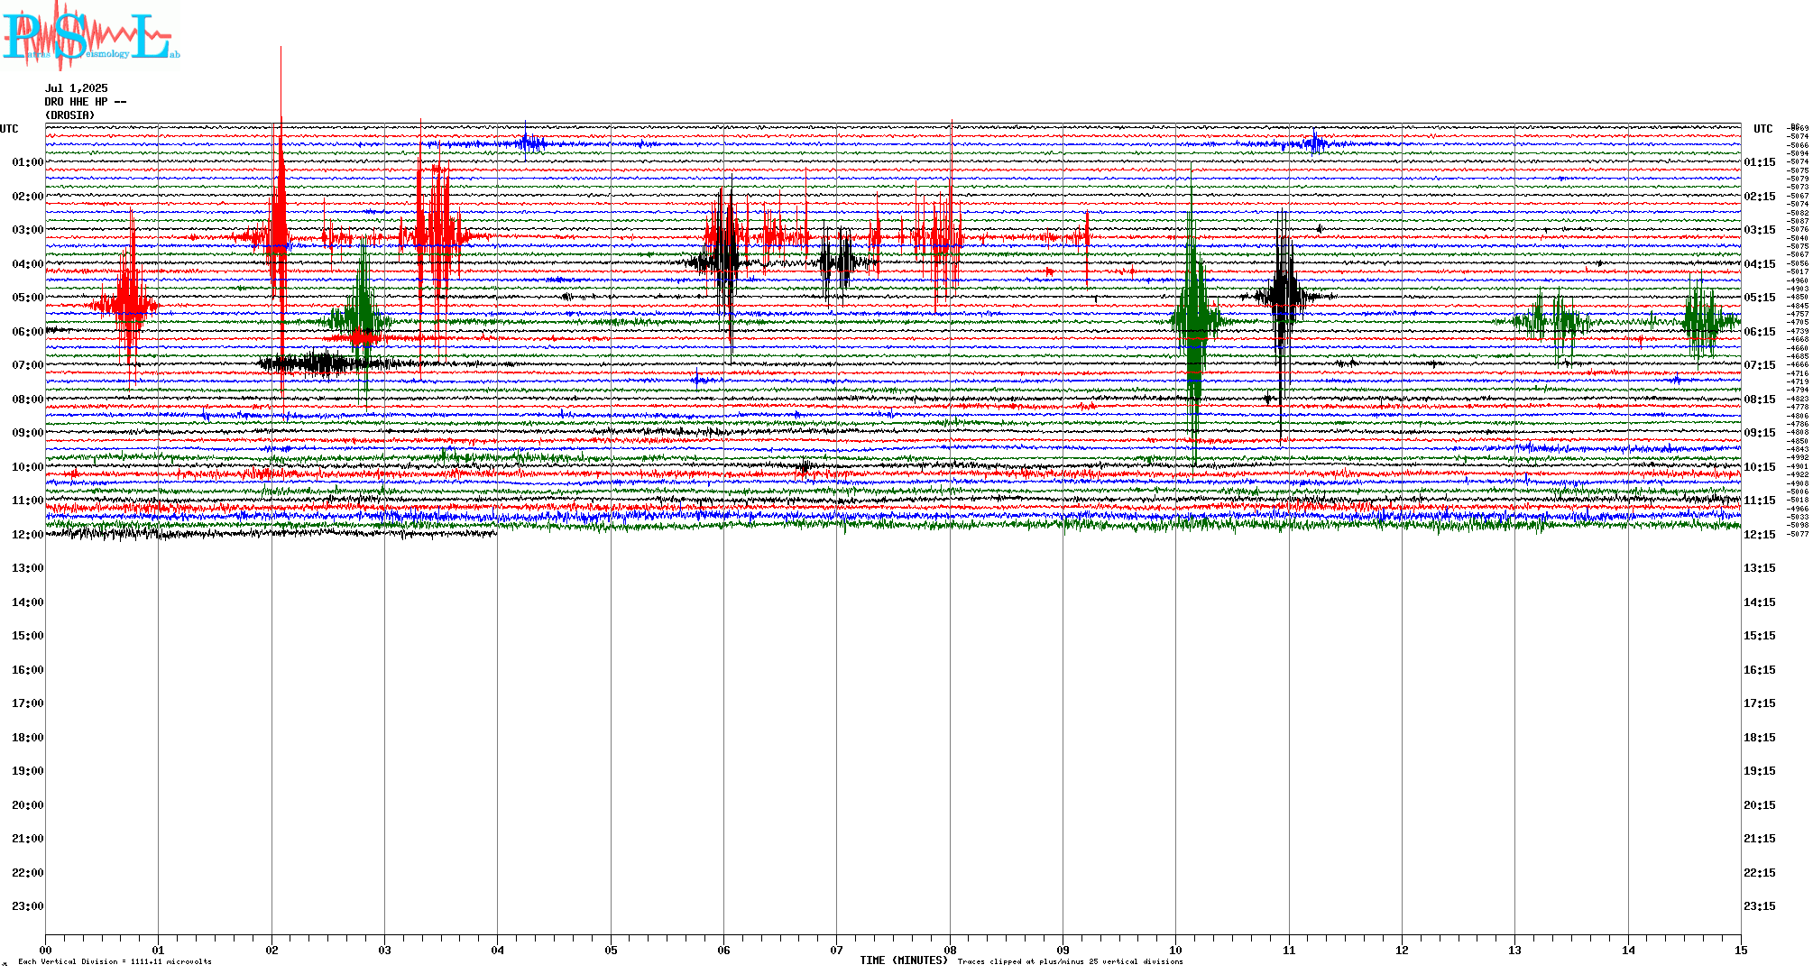This screenshot has width=1813, height=974.
Task: Click the '10:00' hour label
Action: (x=28, y=467)
